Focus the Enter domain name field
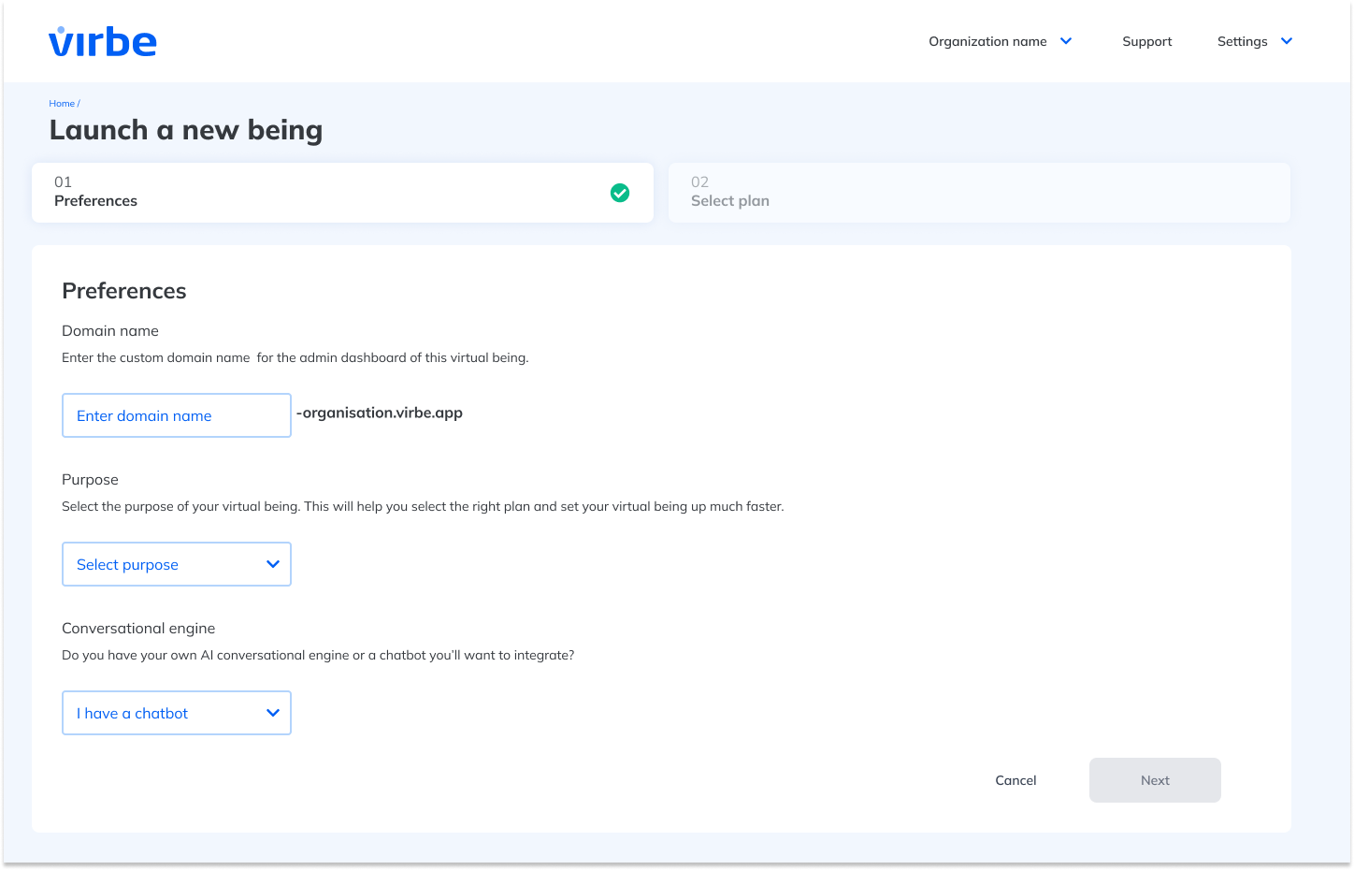 (176, 415)
